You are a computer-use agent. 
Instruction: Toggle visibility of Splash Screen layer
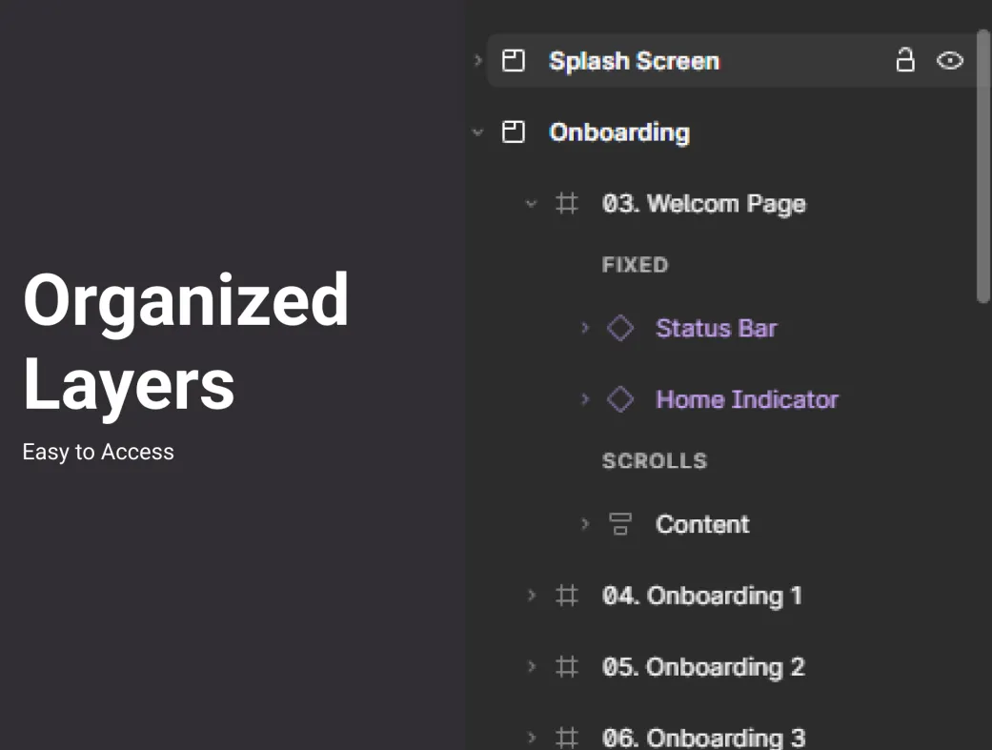click(950, 62)
